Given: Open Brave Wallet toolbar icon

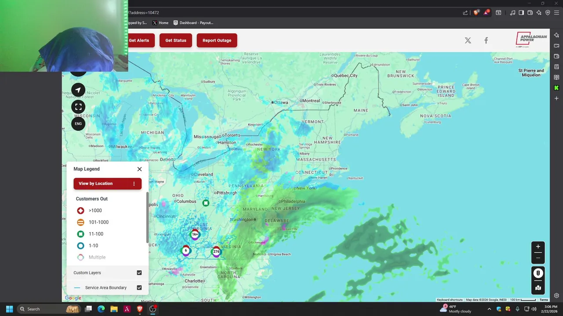Looking at the screenshot, I should click(530, 13).
